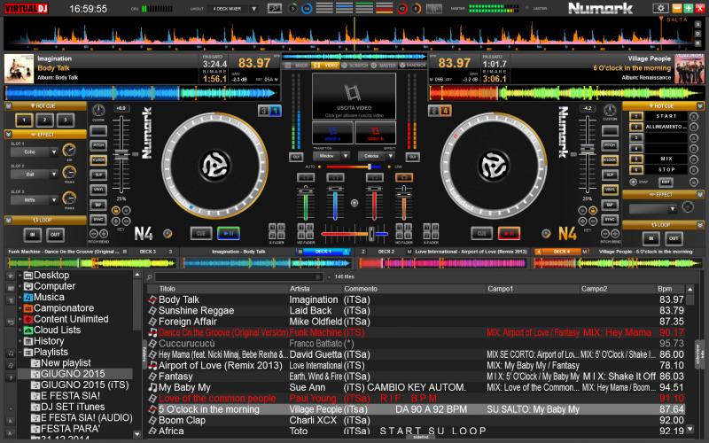
Task: Select the Musica folder in browser tree
Action: (x=49, y=297)
